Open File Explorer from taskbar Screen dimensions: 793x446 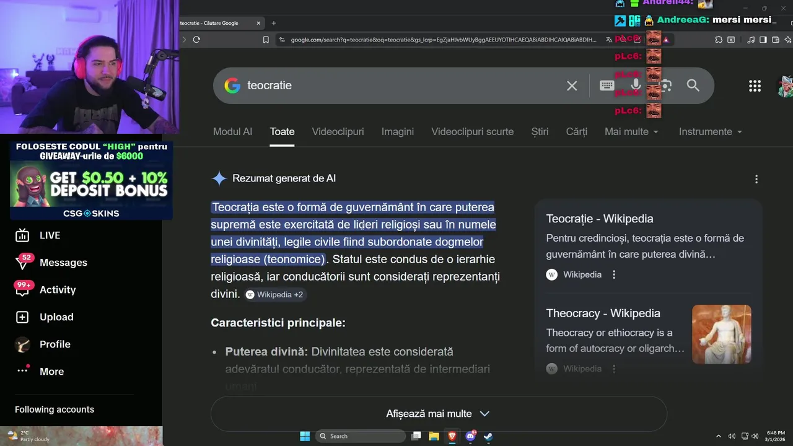click(x=434, y=436)
